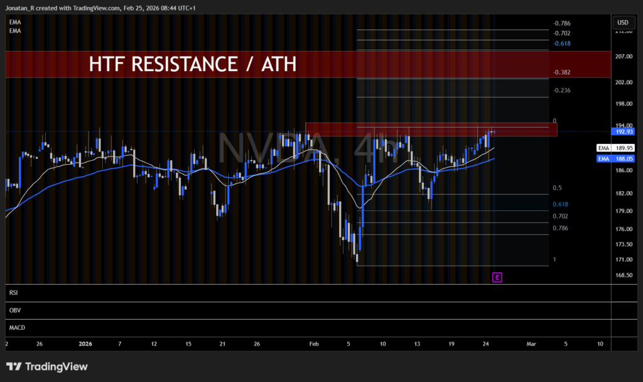Screen dimensions: 643x382
Task: Click the TradingView logo at bottom left
Action: pyautogui.click(x=47, y=366)
